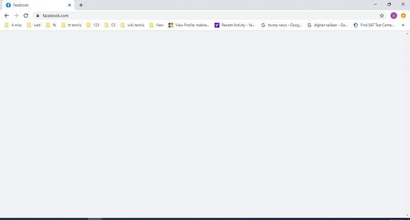Bookmark this page with the star icon
Viewport: 410px width, 220px height.
[x=382, y=16]
